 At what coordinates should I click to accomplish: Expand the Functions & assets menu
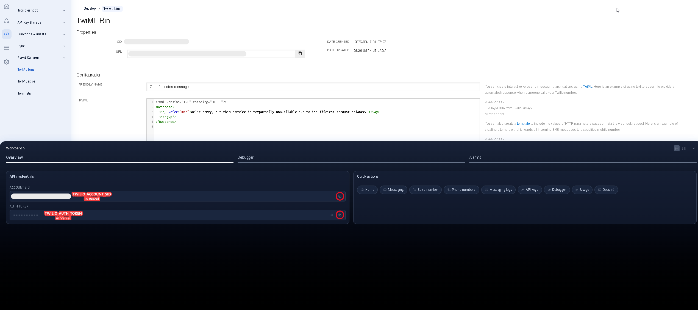pos(41,34)
